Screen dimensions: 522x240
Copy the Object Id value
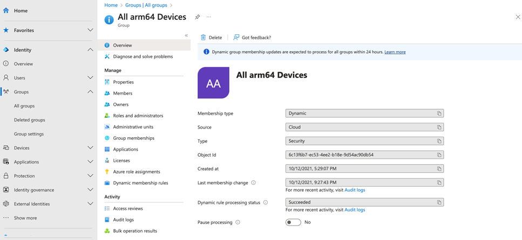point(439,155)
